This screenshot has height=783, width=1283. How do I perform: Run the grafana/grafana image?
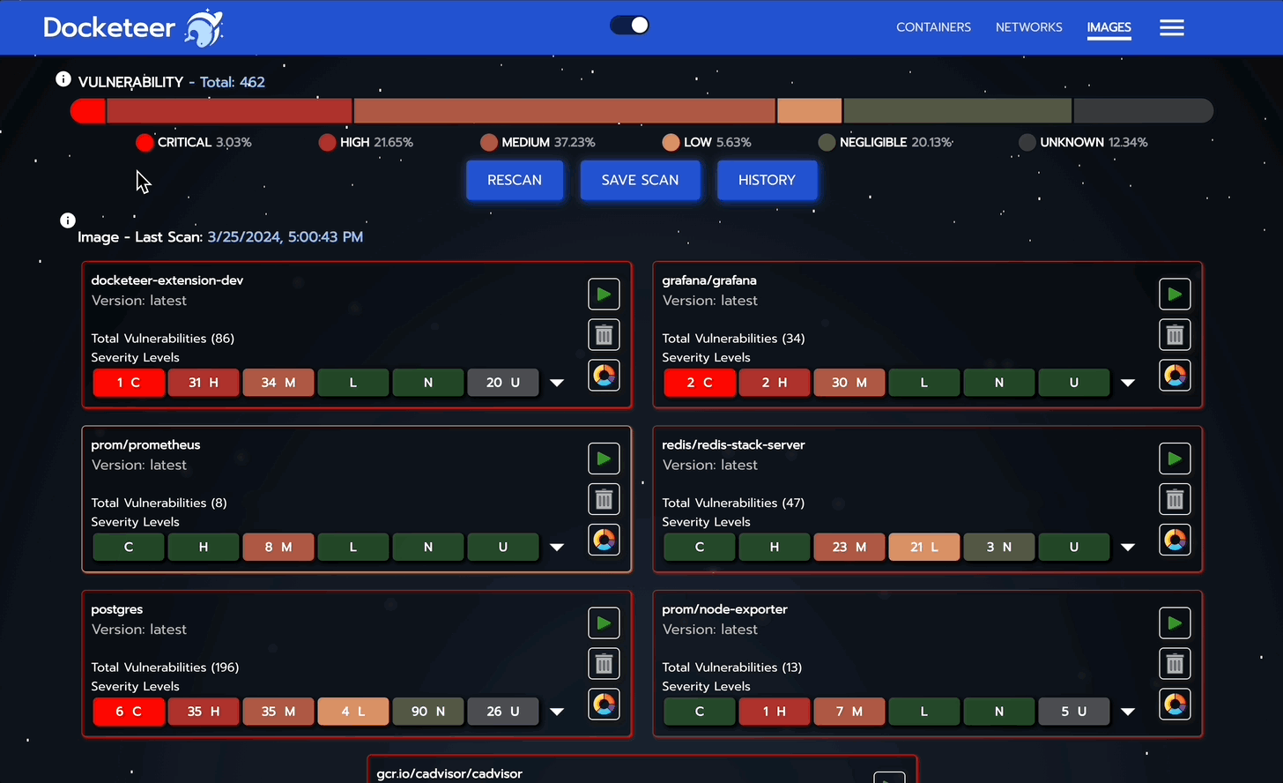(1175, 294)
